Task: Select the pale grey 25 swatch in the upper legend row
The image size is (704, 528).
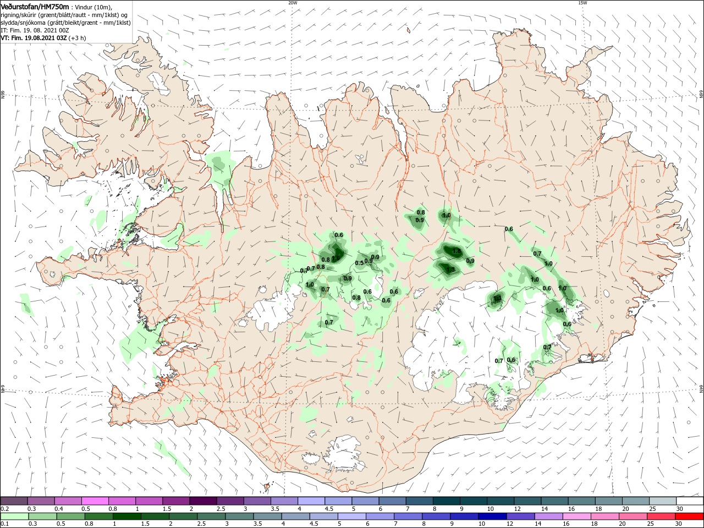Action: [663, 501]
